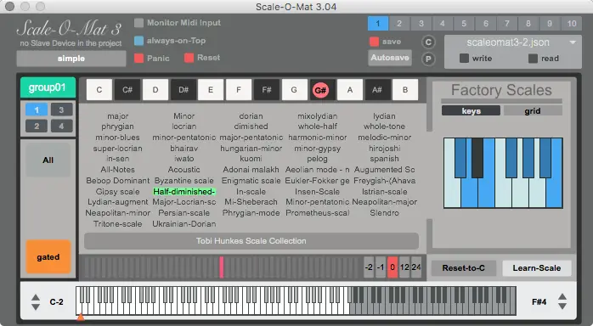Set transpose offset to 12
This screenshot has width=593, height=326.
[x=404, y=267]
